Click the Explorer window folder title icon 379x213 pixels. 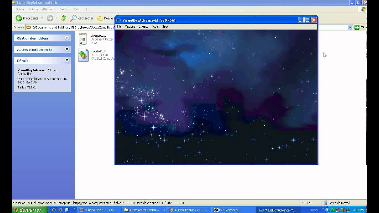(14, 3)
